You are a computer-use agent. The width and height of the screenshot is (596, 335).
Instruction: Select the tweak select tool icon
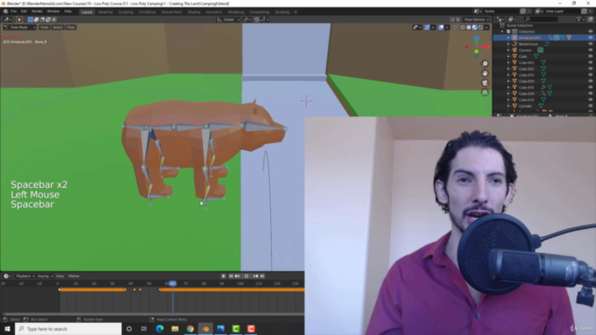[x=20, y=20]
